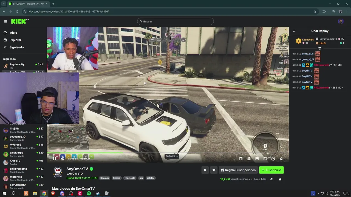Open video player settings gear
Viewport: 351px width, 197px height.
point(281,159)
